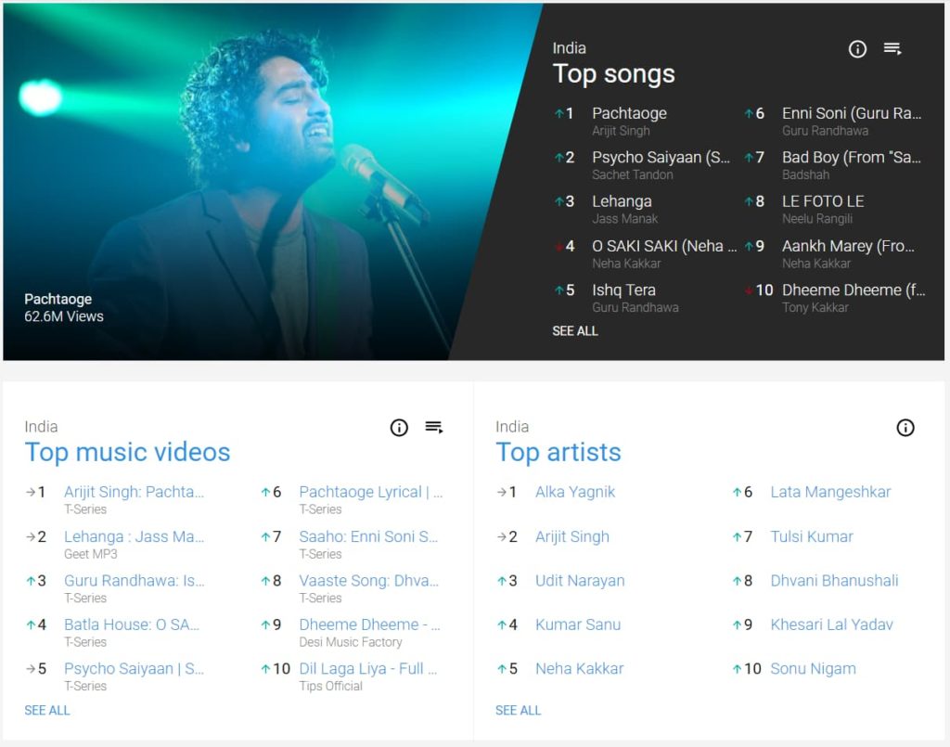Image resolution: width=950 pixels, height=747 pixels.
Task: Open the Top music videos heading
Action: click(127, 453)
